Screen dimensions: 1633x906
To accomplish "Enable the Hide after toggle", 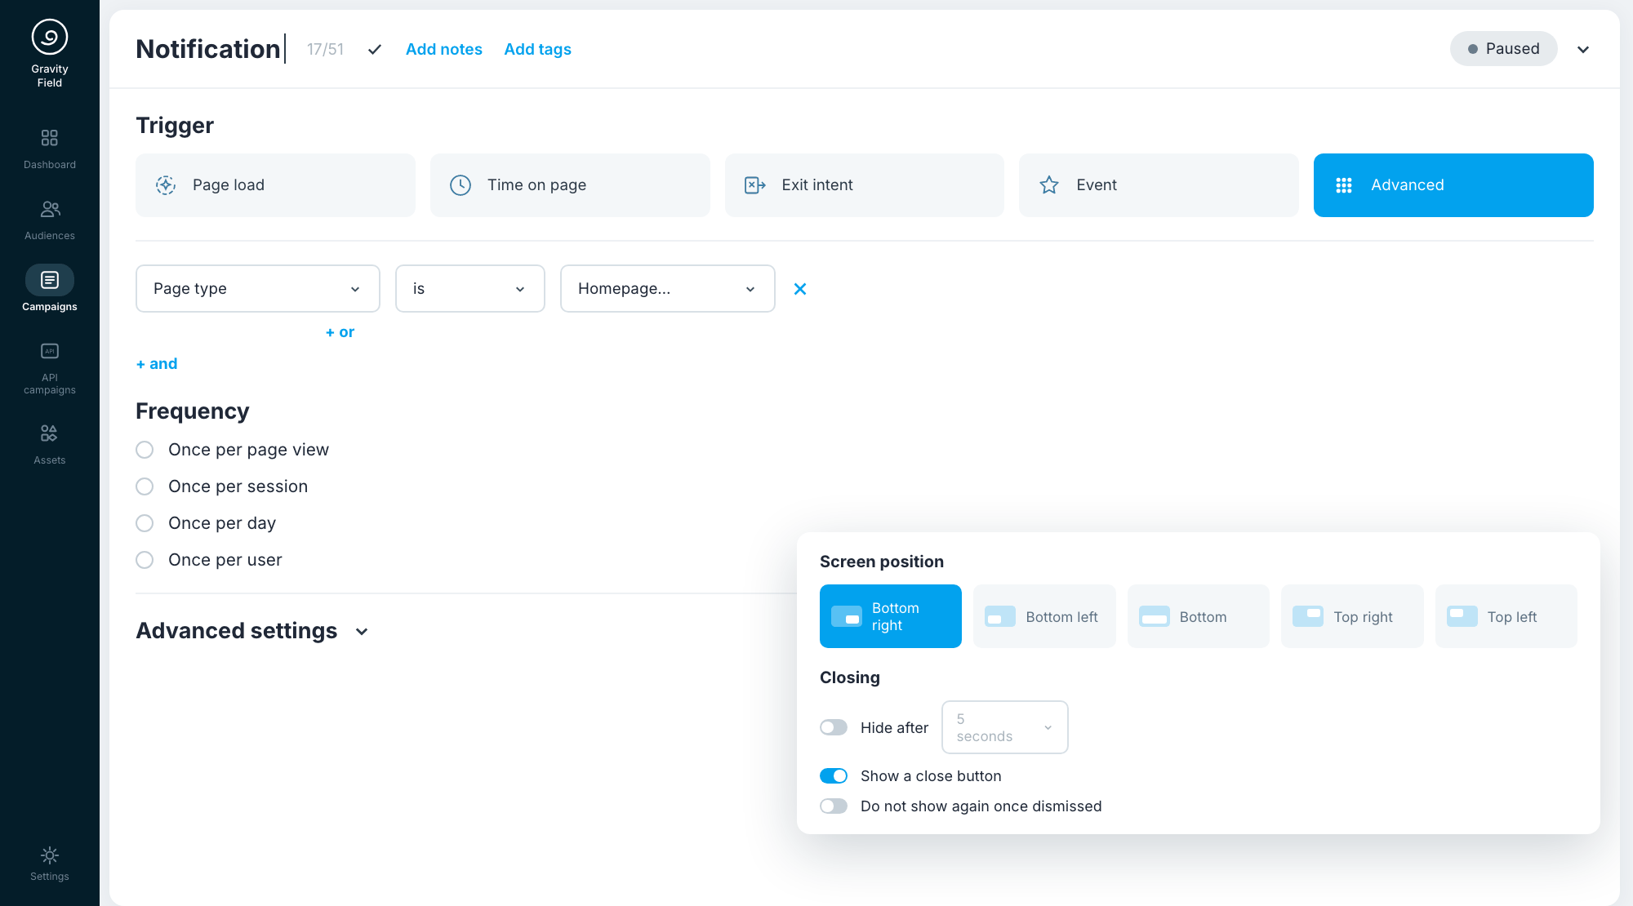I will 834,727.
